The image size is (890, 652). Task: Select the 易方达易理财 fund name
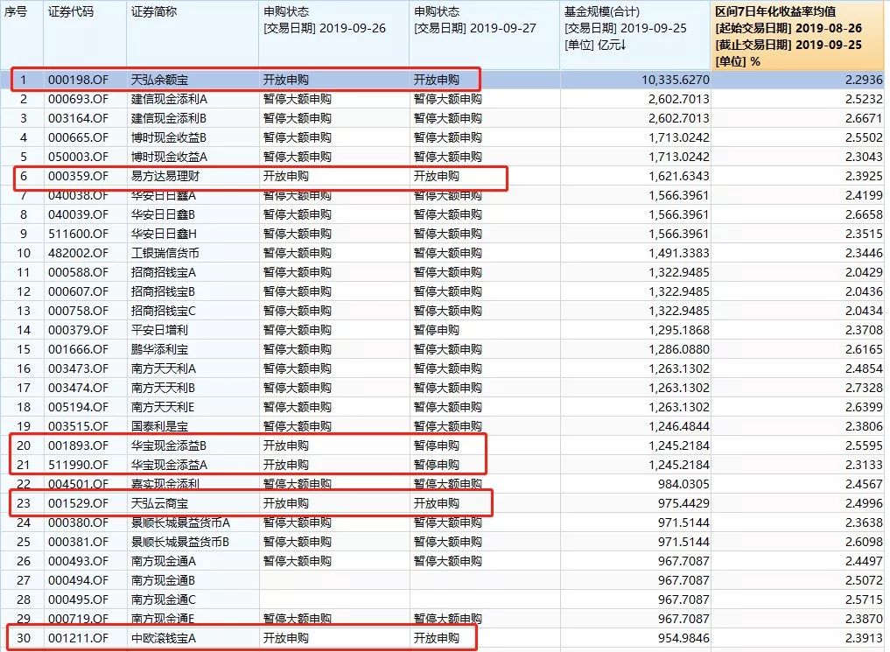pyautogui.click(x=165, y=176)
